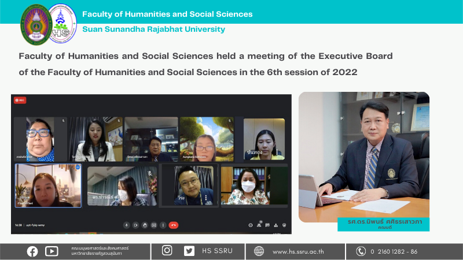Leave the call with red hang-up button
463x260 pixels.
tap(173, 225)
